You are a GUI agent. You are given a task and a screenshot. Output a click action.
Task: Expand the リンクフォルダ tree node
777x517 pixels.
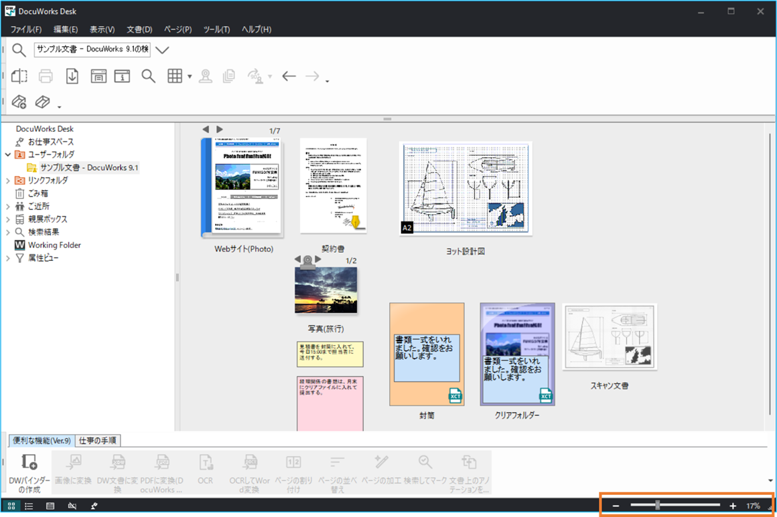pyautogui.click(x=8, y=181)
